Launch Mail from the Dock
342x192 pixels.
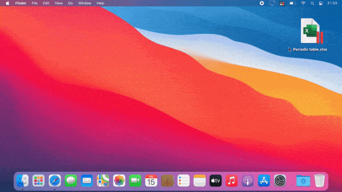coord(87,181)
